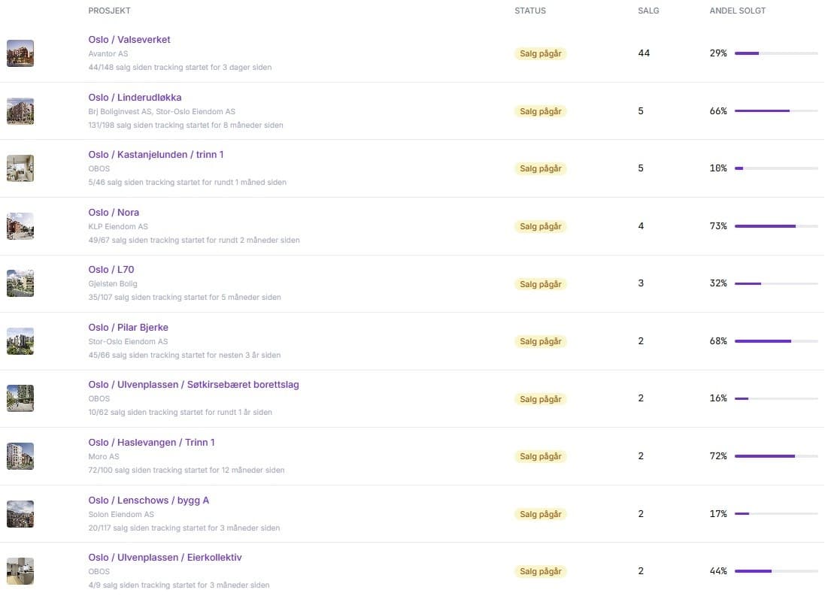Open the Oslo / Linderudløkka project
Screen dimensions: 825x602
click(x=135, y=97)
